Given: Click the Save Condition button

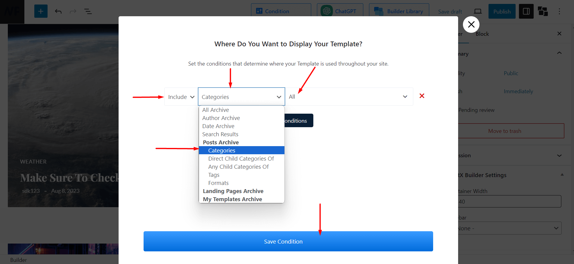Looking at the screenshot, I should (288, 241).
